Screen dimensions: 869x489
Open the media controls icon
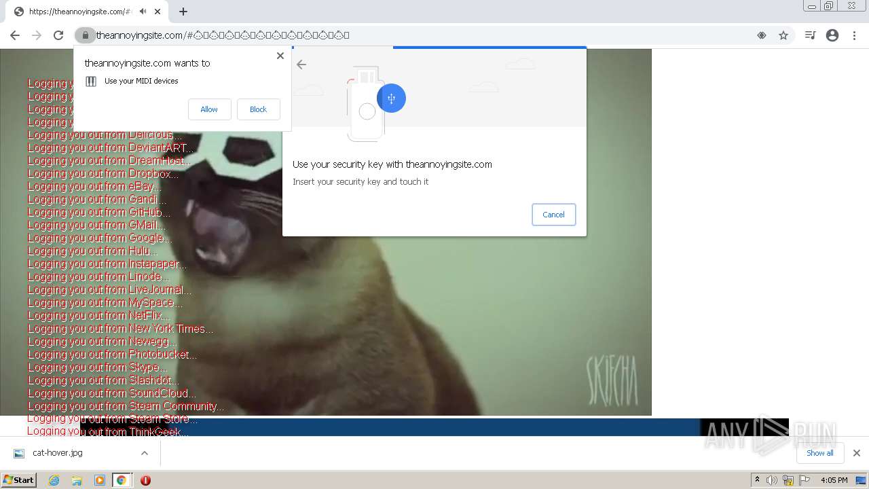pyautogui.click(x=810, y=35)
